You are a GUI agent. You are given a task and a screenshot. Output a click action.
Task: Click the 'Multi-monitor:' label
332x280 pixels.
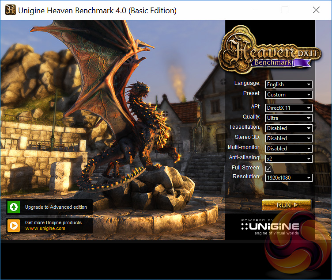[x=244, y=147]
